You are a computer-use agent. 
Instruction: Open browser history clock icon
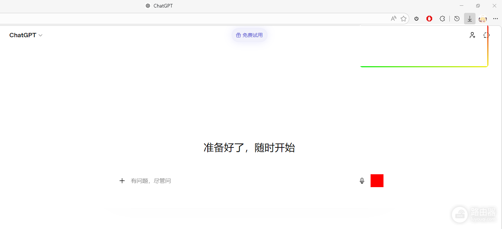click(x=457, y=19)
